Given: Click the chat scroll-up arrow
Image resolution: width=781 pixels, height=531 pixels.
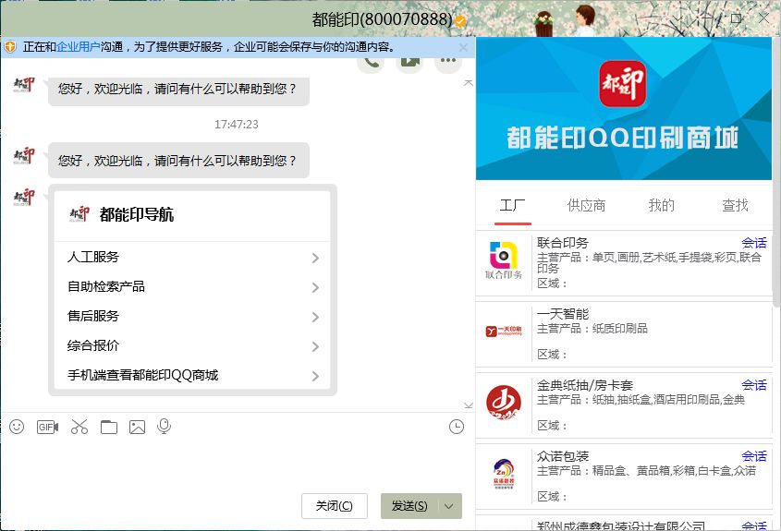Looking at the screenshot, I should [x=469, y=83].
